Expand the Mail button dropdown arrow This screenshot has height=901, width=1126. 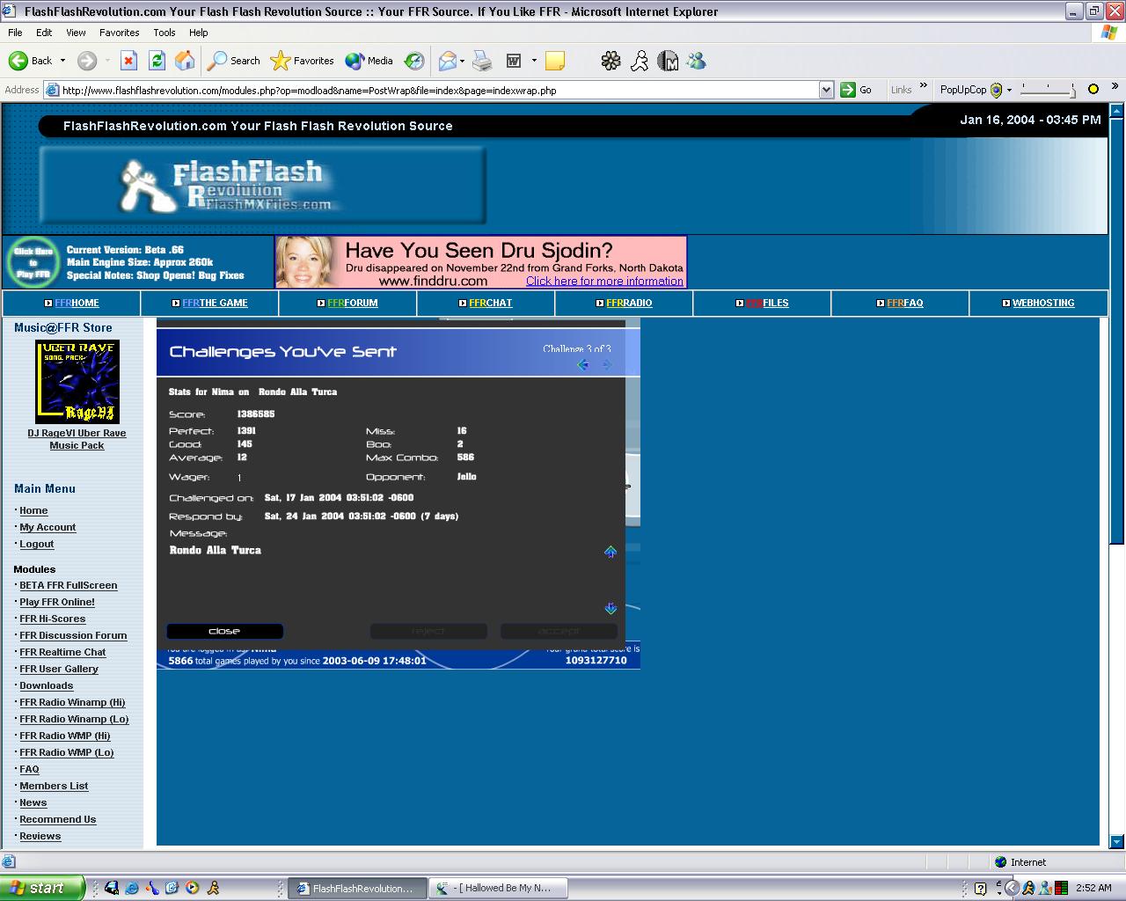tap(462, 61)
